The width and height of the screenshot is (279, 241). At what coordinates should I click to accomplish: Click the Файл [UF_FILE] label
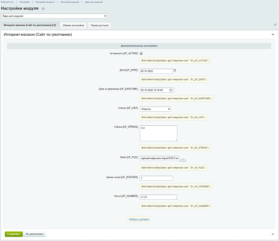pos(129,157)
